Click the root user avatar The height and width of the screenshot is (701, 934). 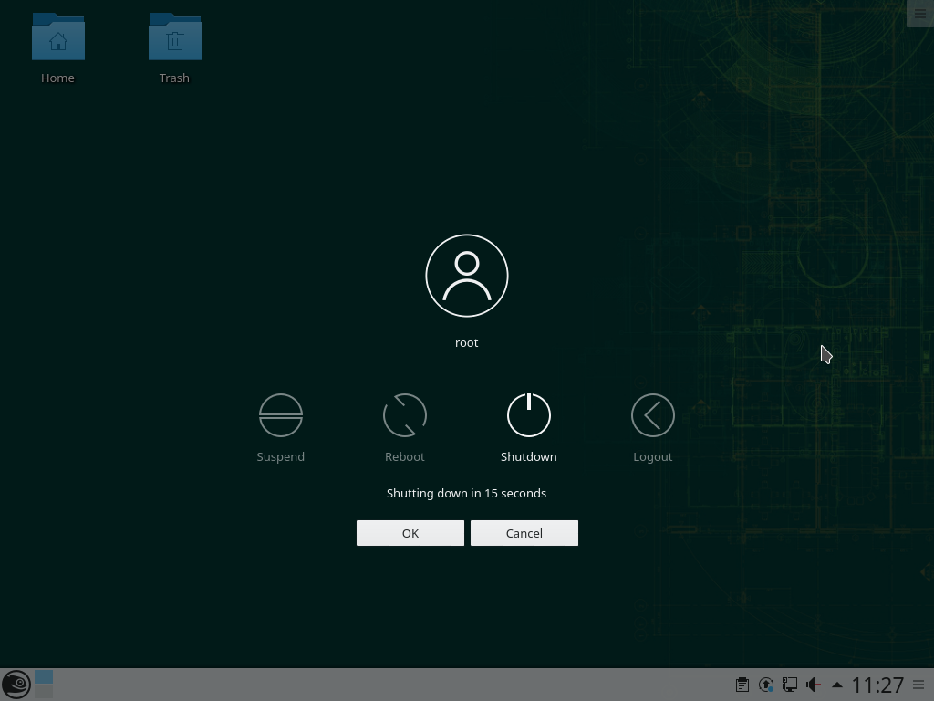[466, 276]
